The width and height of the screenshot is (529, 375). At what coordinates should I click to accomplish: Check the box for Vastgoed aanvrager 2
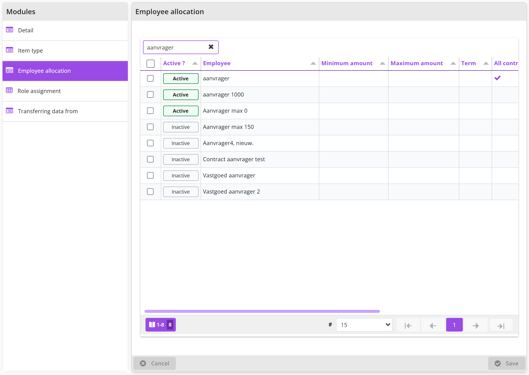[x=150, y=192]
